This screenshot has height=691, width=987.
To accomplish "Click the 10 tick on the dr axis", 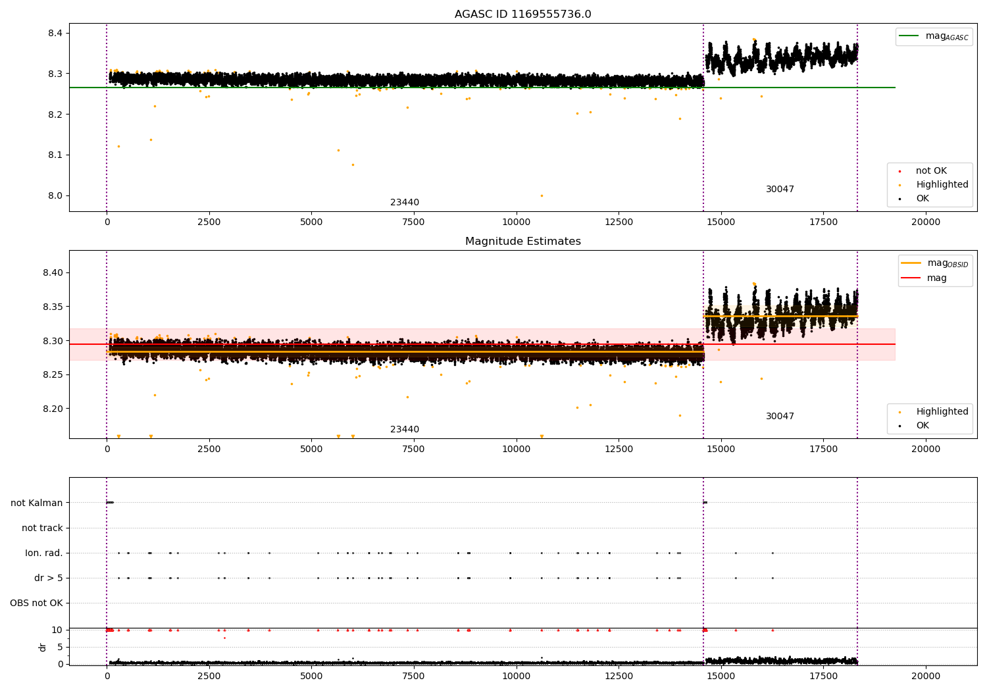I will pyautogui.click(x=57, y=630).
